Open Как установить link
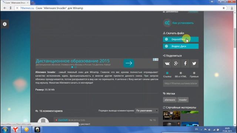The image size is (237, 133). pos(183,23)
